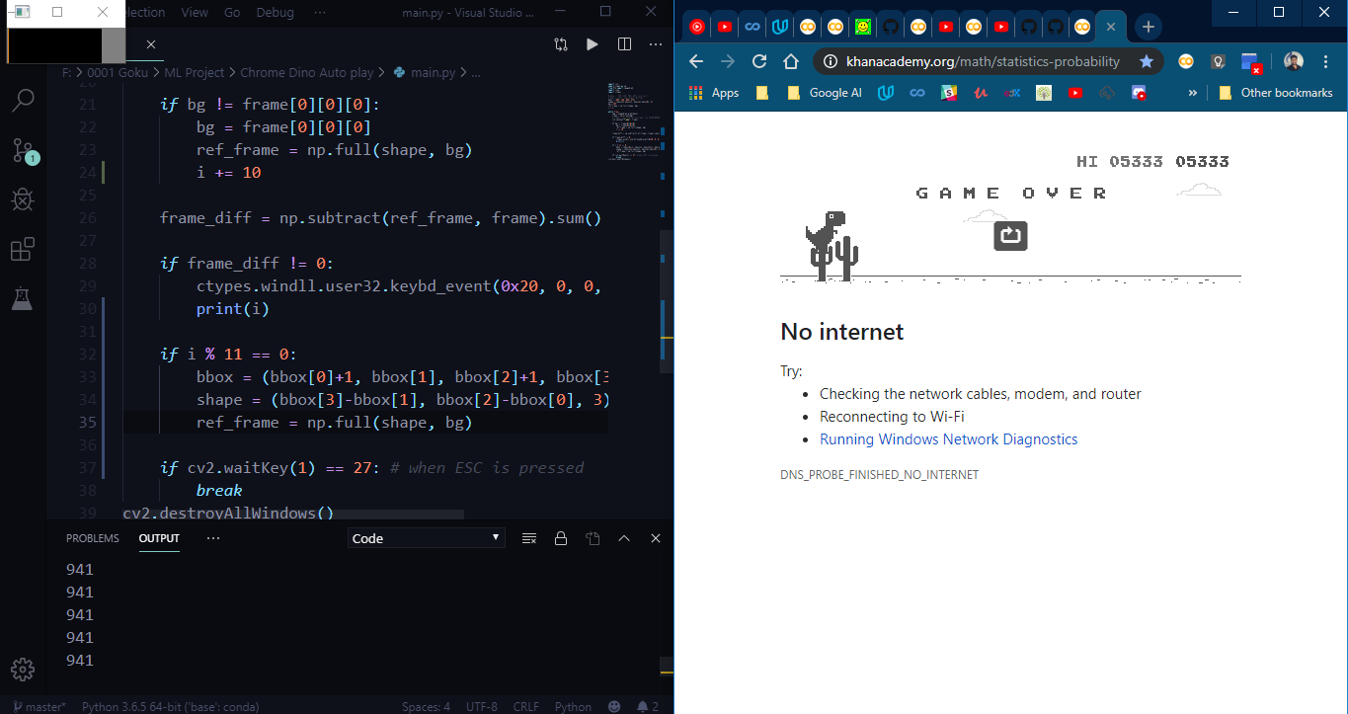This screenshot has width=1348, height=714.
Task: Click Open Changes icon in editor toolbar
Action: tap(561, 44)
